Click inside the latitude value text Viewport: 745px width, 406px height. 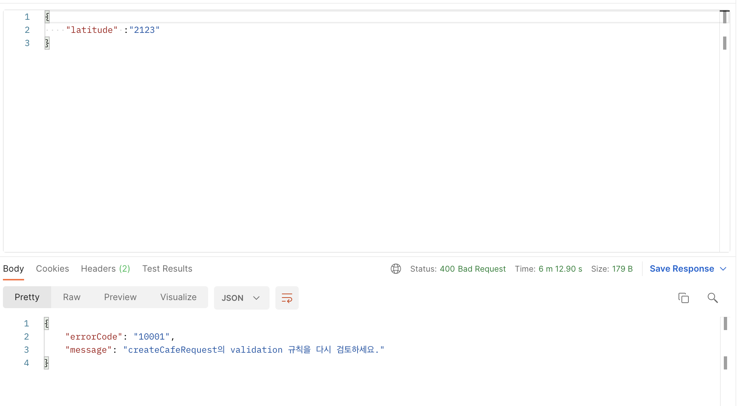144,30
